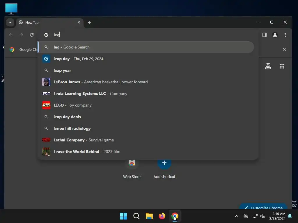Click the Google G icon in address bar
The width and height of the screenshot is (298, 223).
coord(46,35)
